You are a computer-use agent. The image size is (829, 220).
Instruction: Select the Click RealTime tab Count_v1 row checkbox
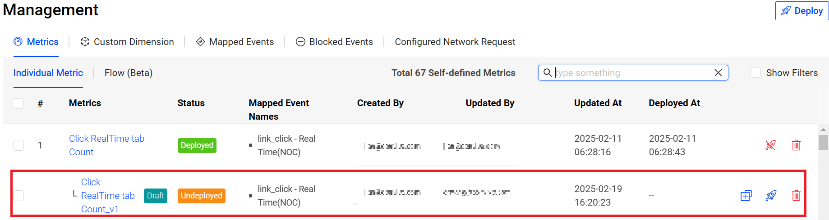tap(18, 196)
